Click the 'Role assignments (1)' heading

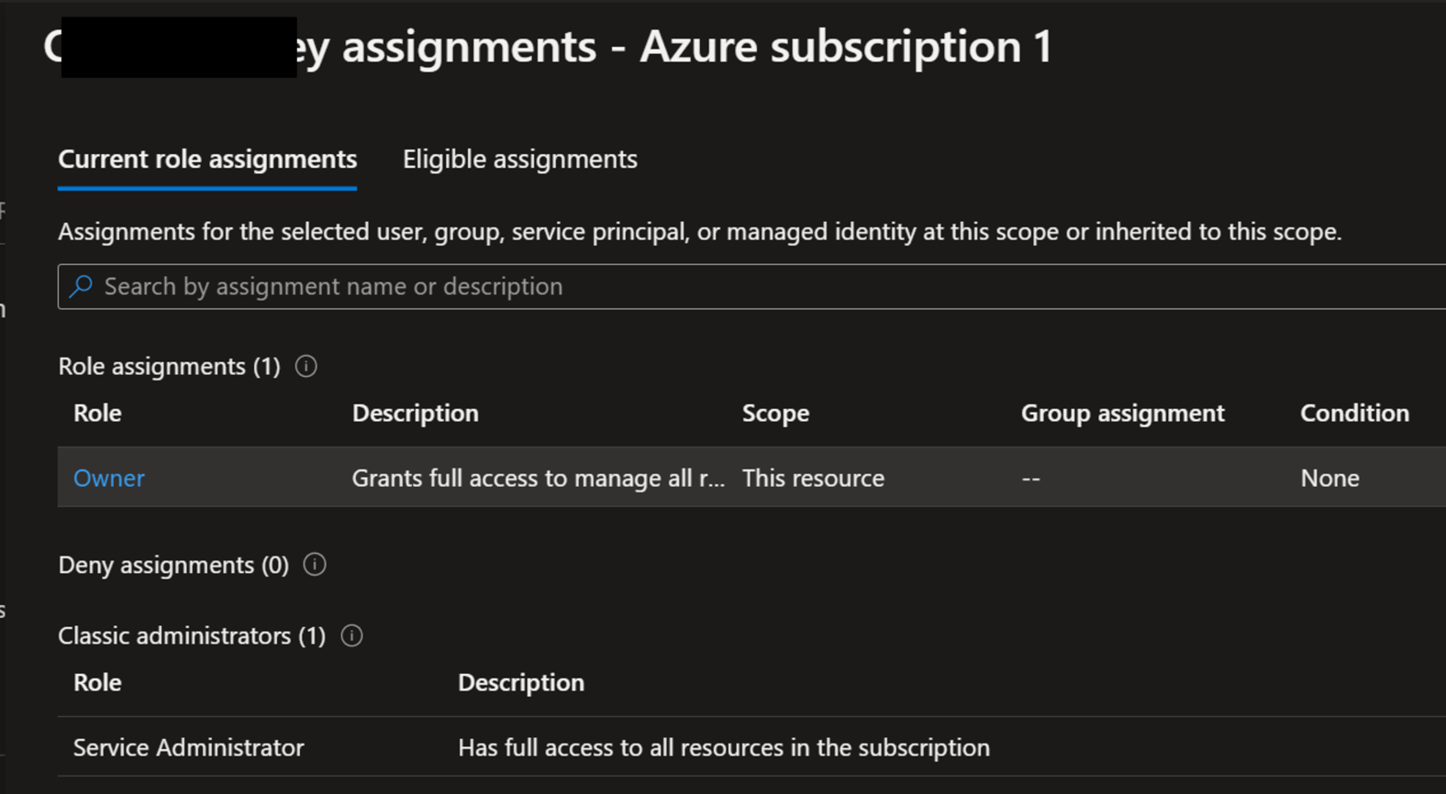169,366
